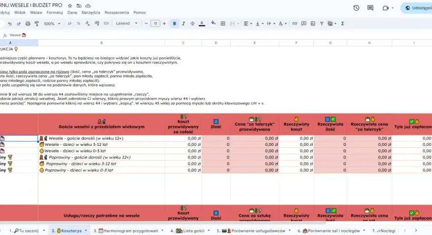Image resolution: width=432 pixels, height=235 pixels.
Task: Open Kosztorys tab options arrow
Action: (x=86, y=231)
